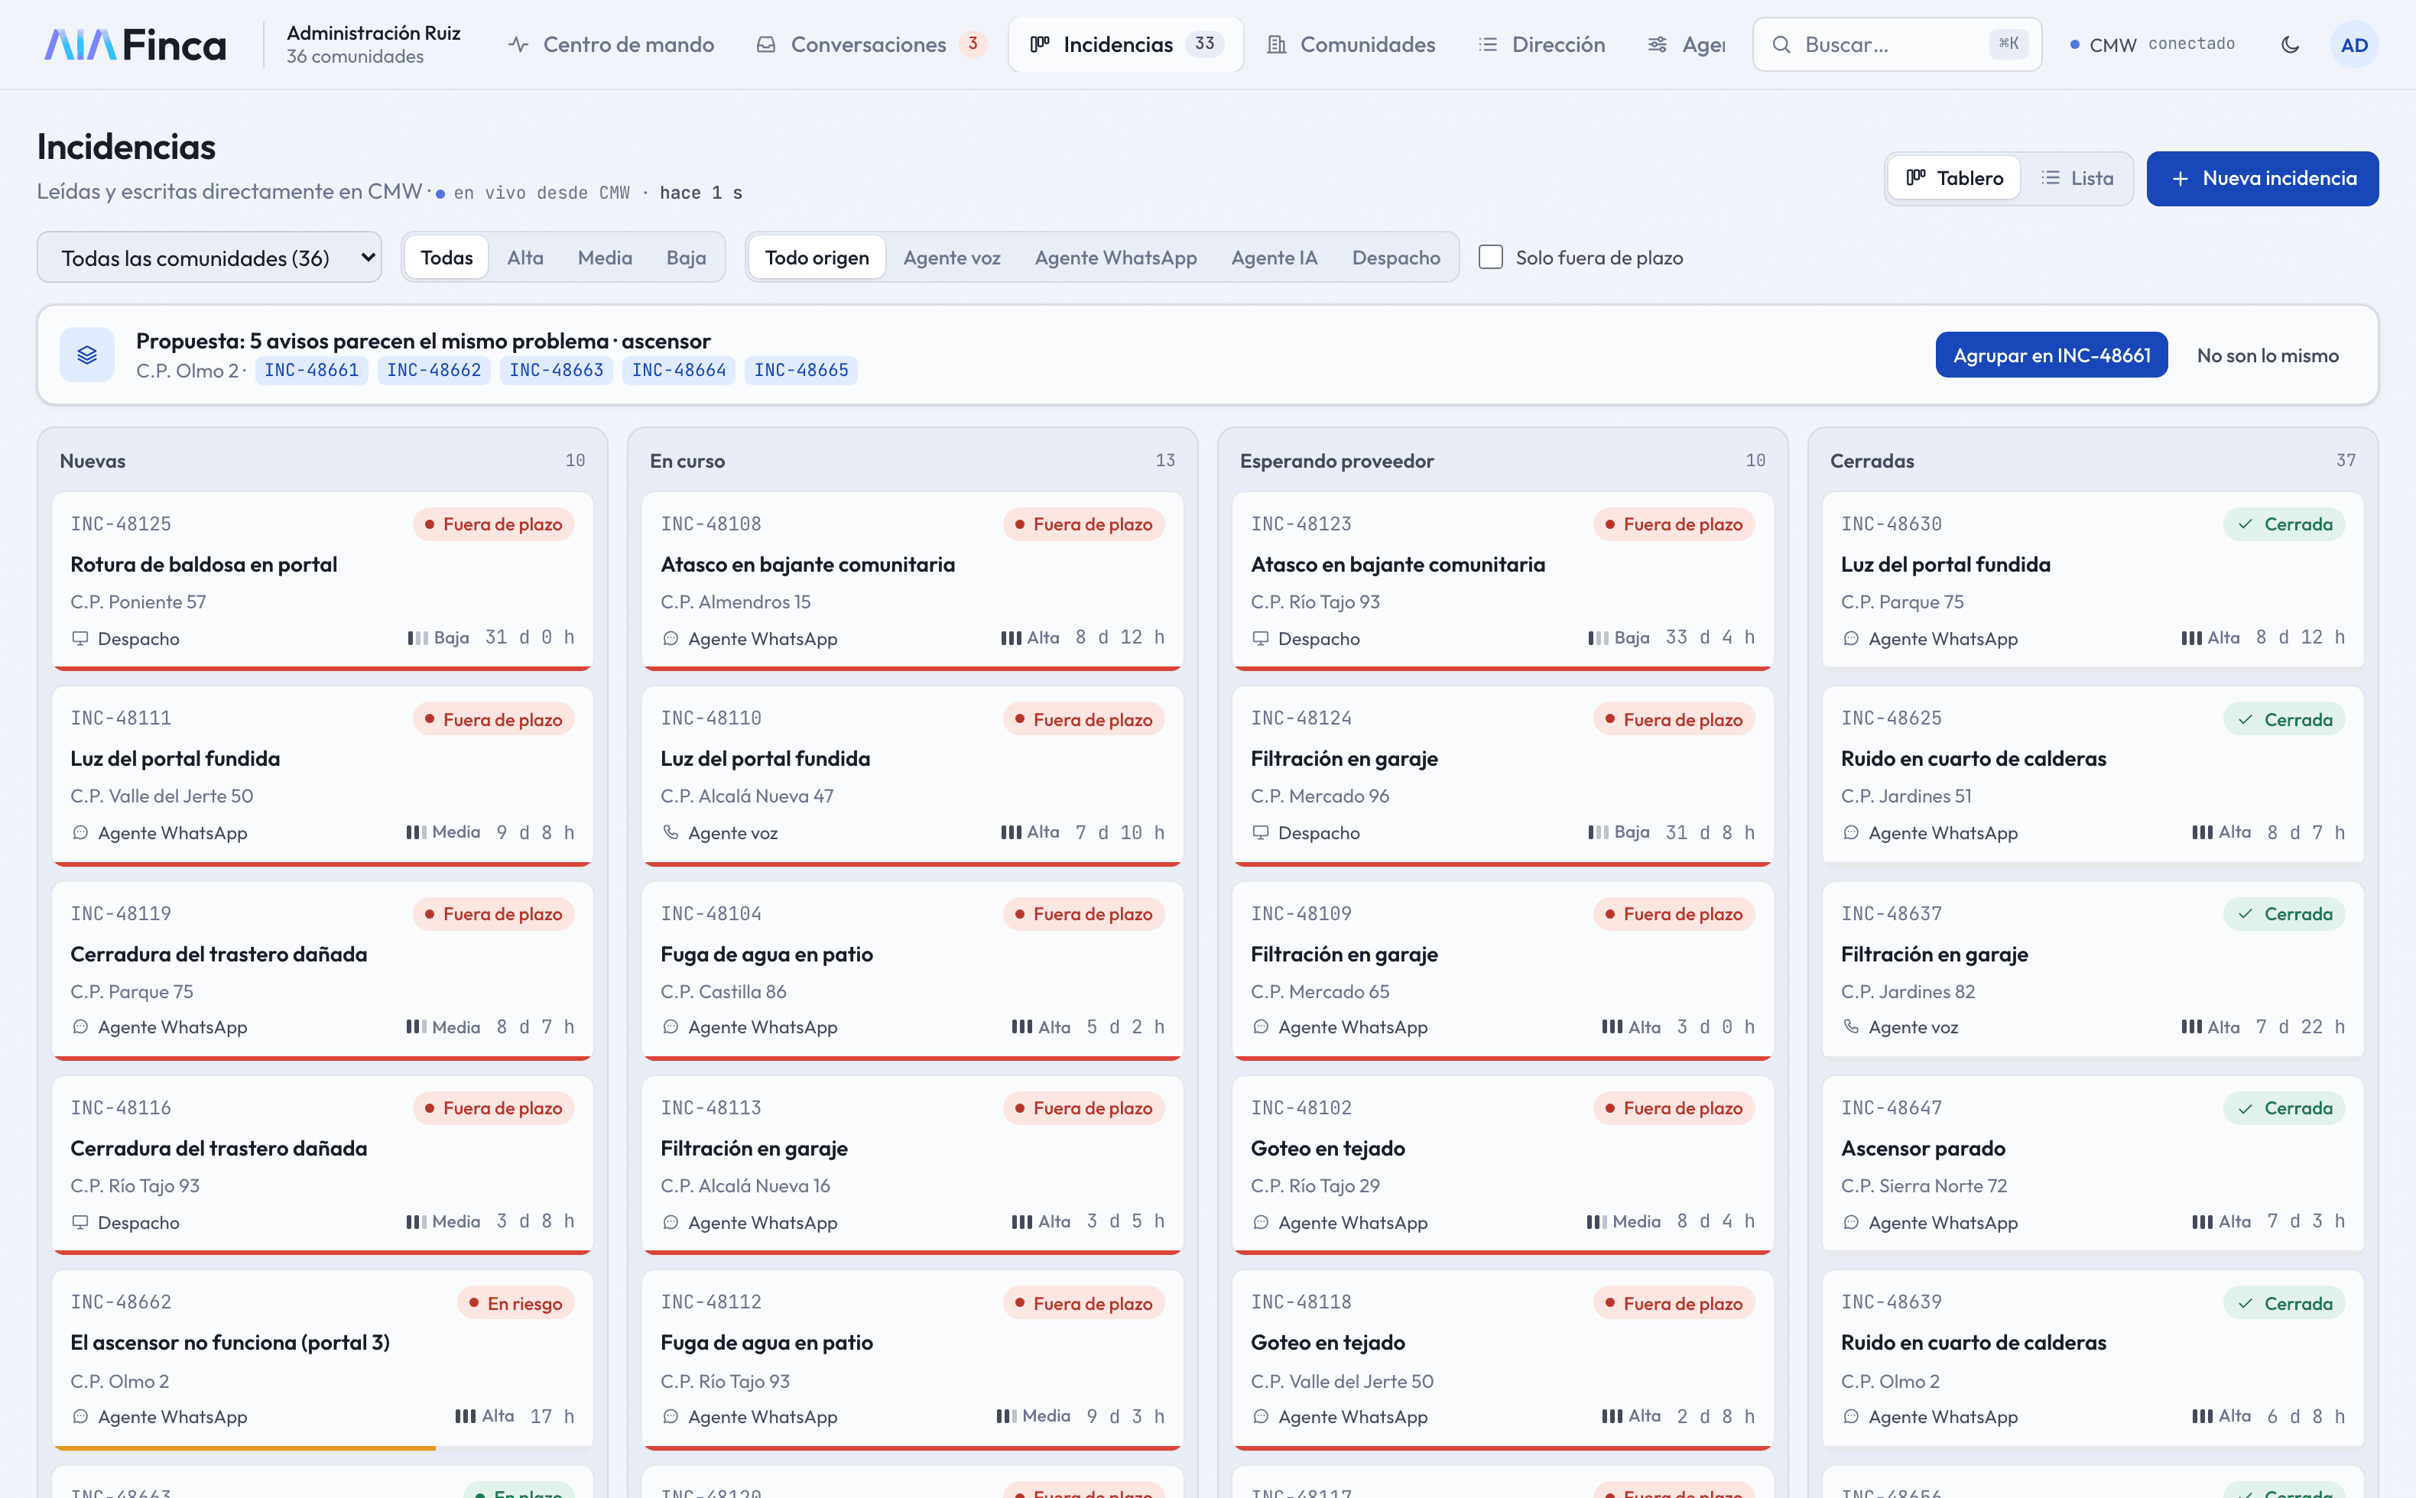Open INC-48663 chip in proposal
The height and width of the screenshot is (1498, 2416).
[x=556, y=371]
